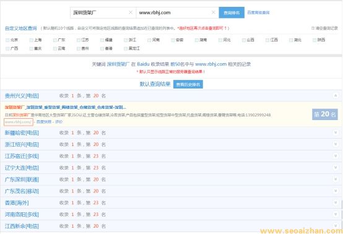Expand the 新疆哈密[电信] row arrow
This screenshot has height=234, width=343.
336,132
